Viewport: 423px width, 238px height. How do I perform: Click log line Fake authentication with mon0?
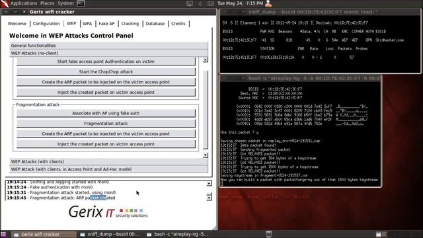tap(50, 187)
